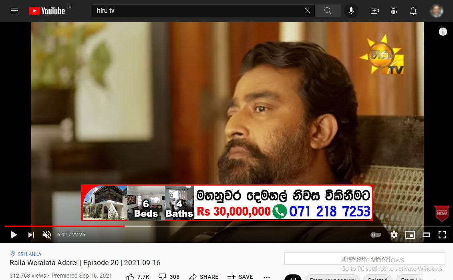The image size is (453, 280).
Task: Click the video title Ralla Weralata Adarei
Action: pos(85,263)
